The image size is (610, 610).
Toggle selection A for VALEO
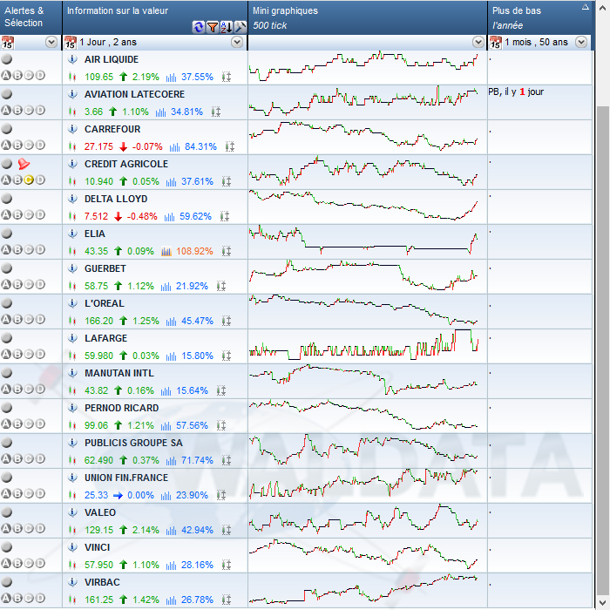(x=6, y=528)
